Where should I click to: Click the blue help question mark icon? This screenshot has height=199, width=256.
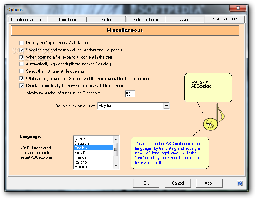click(x=240, y=183)
